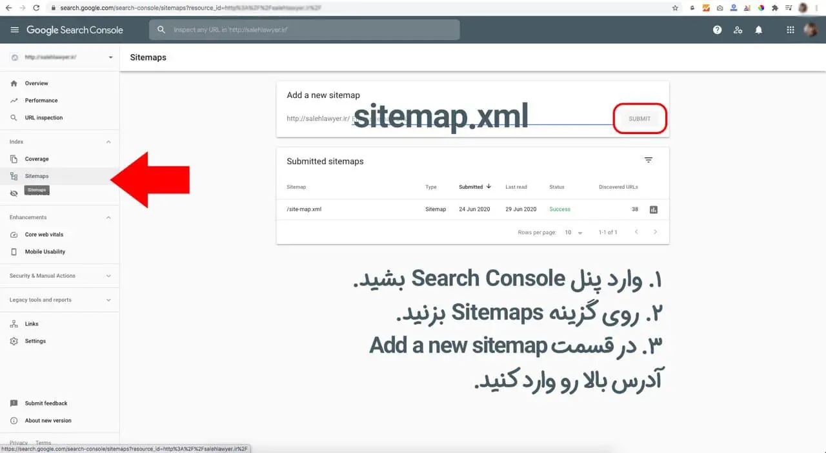Open Performance report
The width and height of the screenshot is (826, 453).
click(59, 101)
